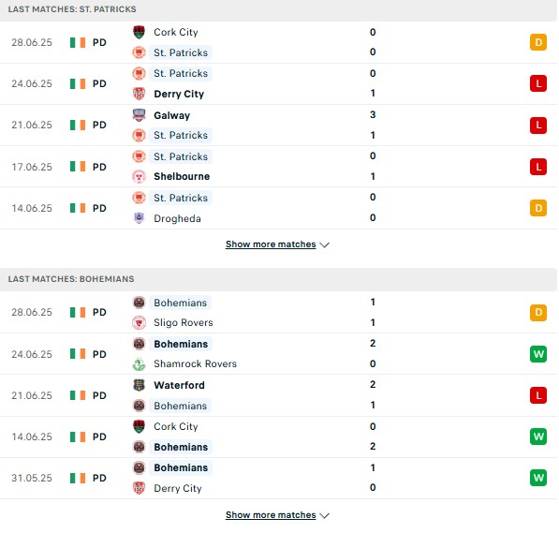
Task: Click the Waterford club crest
Action: click(139, 385)
